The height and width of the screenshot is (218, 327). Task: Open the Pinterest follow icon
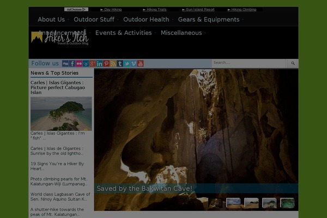click(x=106, y=64)
